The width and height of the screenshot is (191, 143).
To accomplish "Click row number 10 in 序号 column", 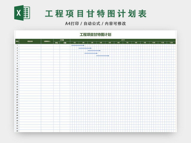I will [17, 69].
